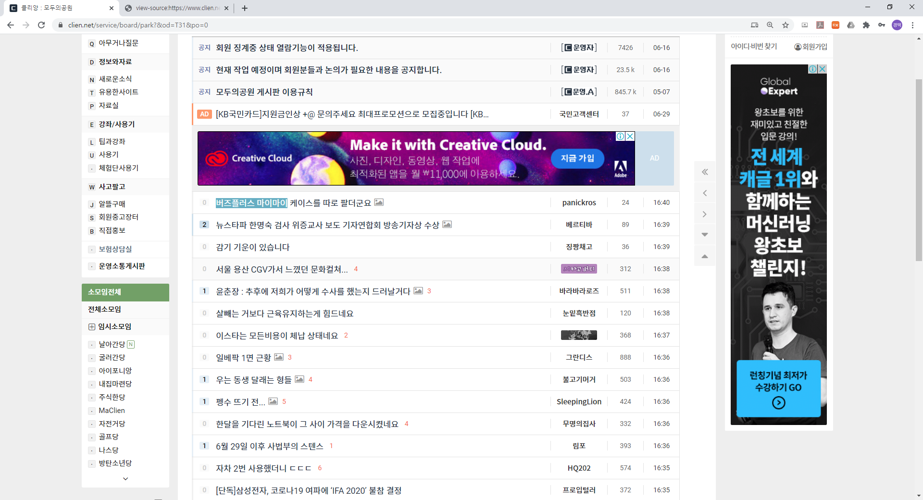
Task: Close the Creative Cloud banner ad
Action: pyautogui.click(x=630, y=137)
